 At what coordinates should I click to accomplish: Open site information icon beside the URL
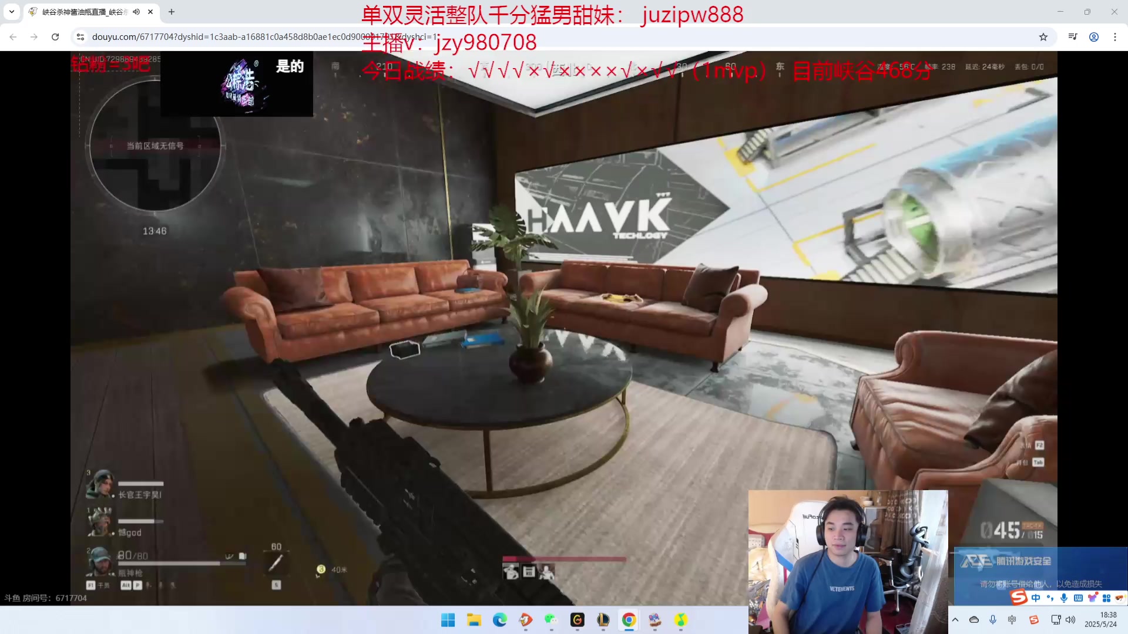coord(80,36)
